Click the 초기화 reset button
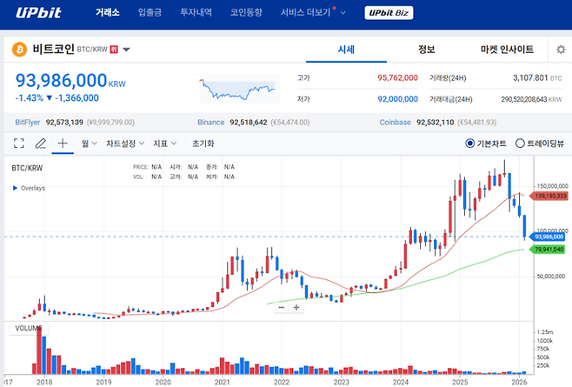The width and height of the screenshot is (572, 387). (x=203, y=143)
